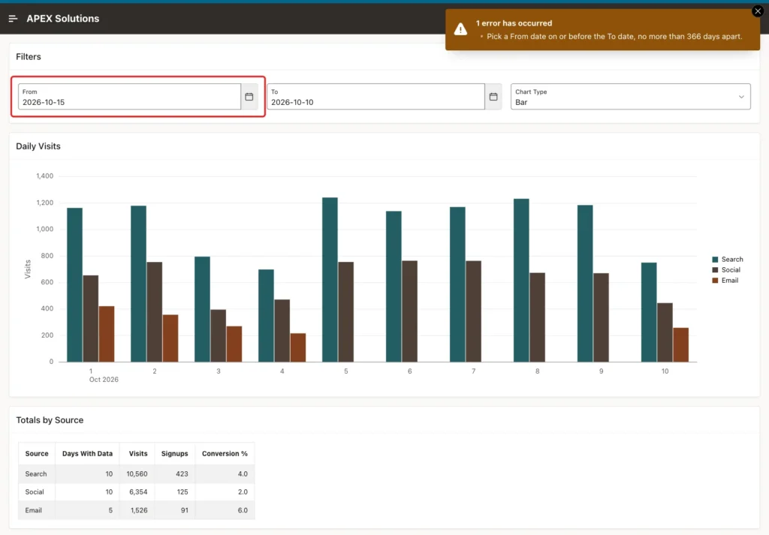Click the Filters region heading
This screenshot has width=769, height=535.
[x=29, y=57]
